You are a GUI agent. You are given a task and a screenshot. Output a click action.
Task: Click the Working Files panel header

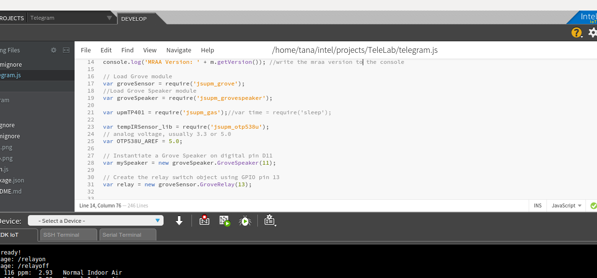click(10, 50)
